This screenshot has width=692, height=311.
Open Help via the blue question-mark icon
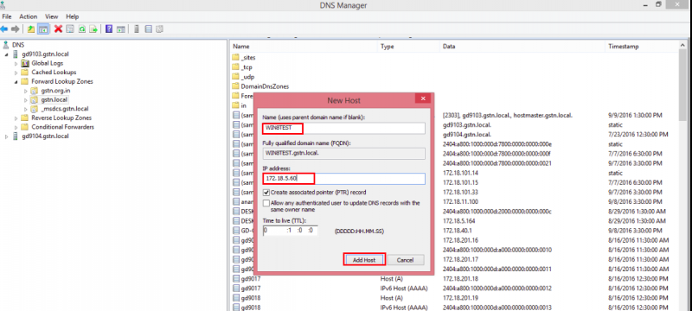click(x=109, y=29)
